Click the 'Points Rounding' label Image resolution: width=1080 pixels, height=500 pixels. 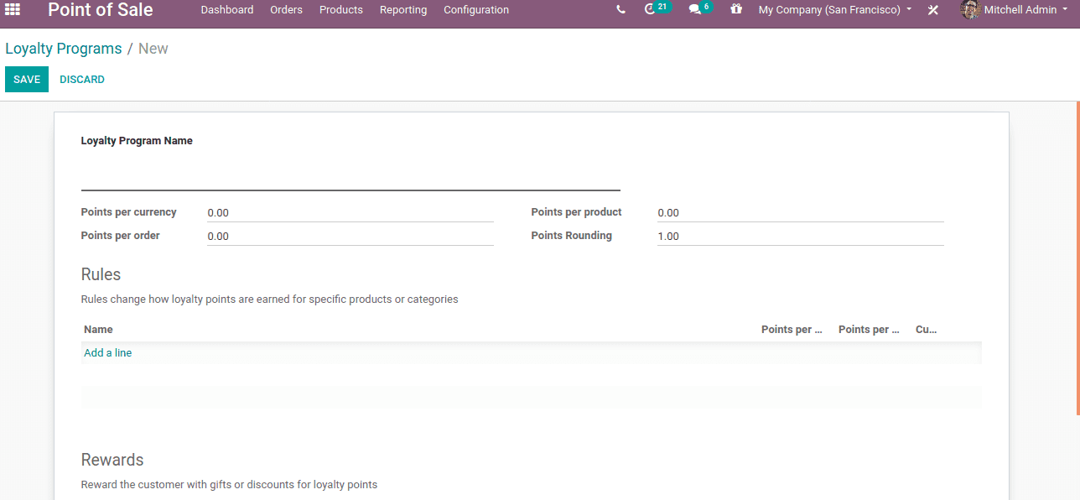pos(572,236)
